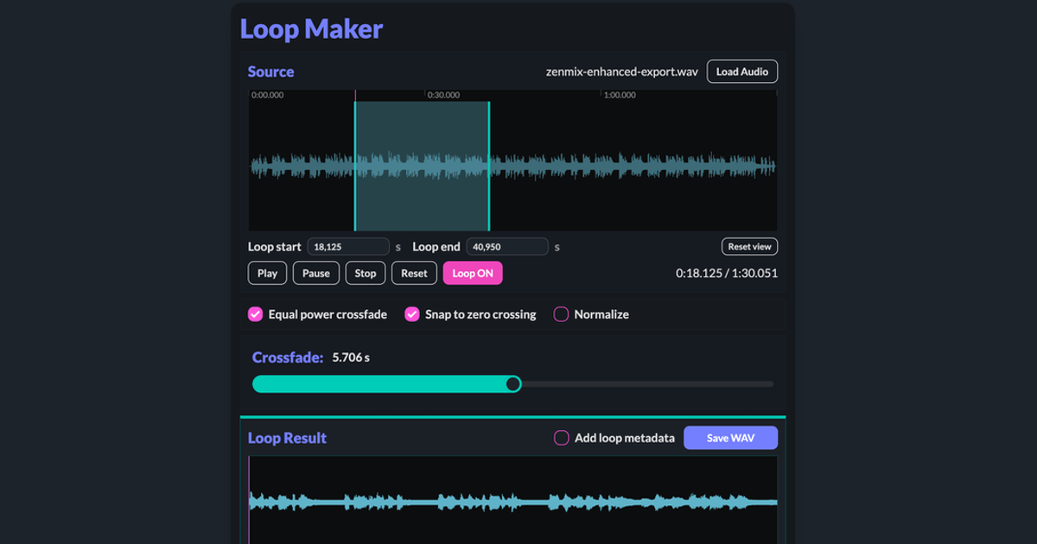Click the 5.706 s crossfade value

tap(351, 357)
